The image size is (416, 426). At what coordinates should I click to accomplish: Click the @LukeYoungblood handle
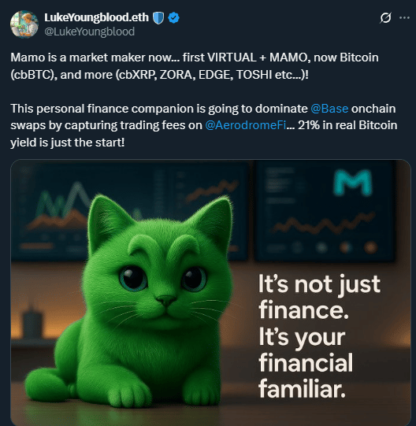(90, 31)
